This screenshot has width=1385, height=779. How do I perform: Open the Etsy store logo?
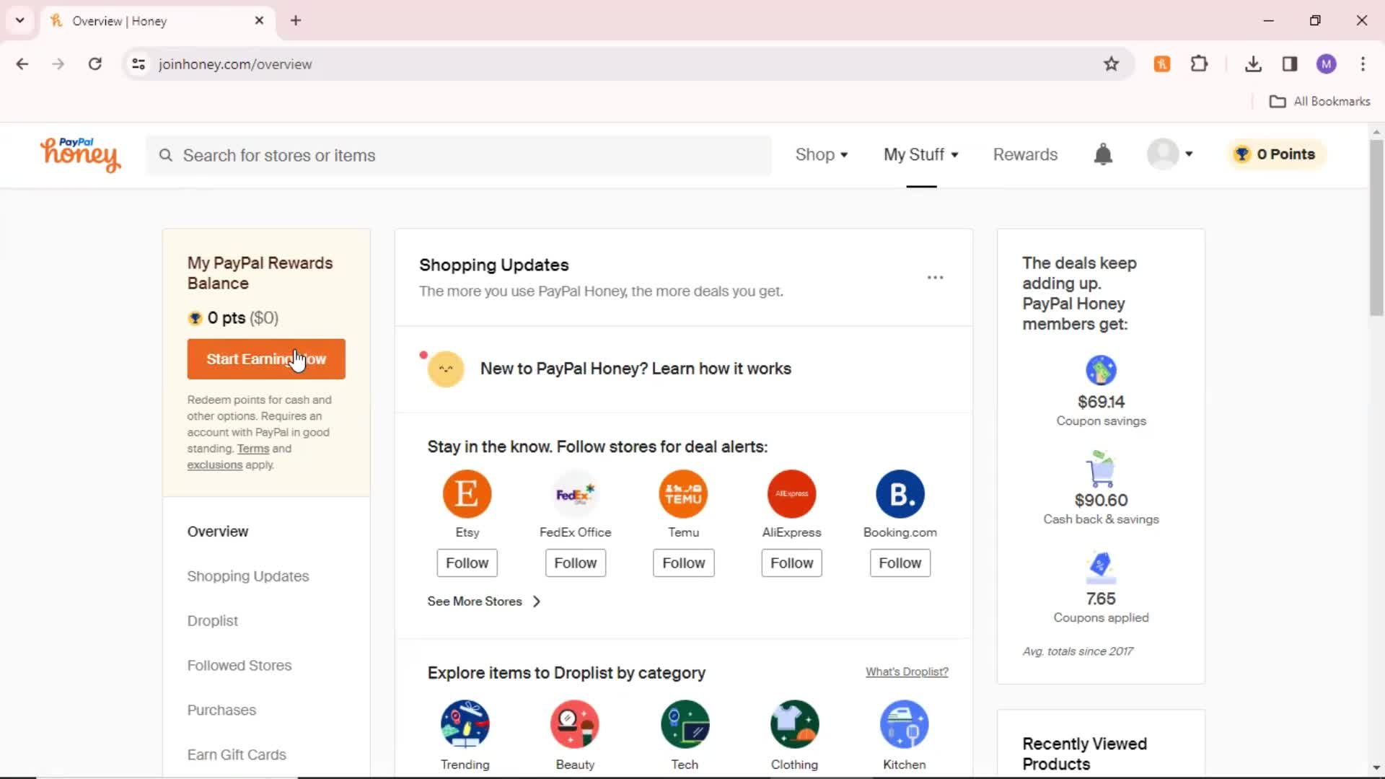pyautogui.click(x=467, y=494)
